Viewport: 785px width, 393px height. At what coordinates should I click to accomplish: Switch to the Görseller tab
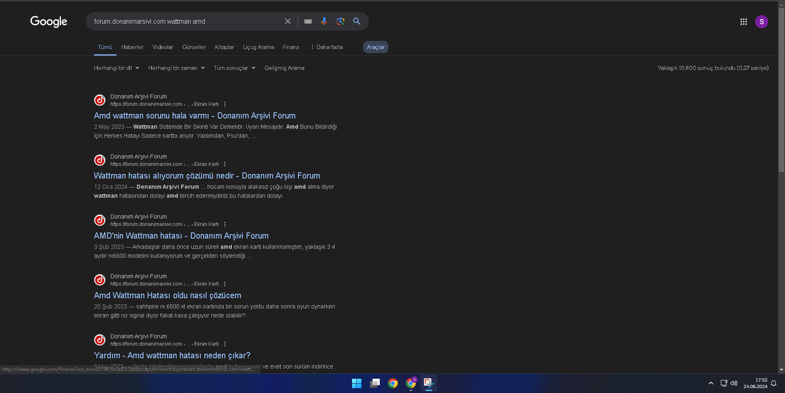pyautogui.click(x=194, y=47)
